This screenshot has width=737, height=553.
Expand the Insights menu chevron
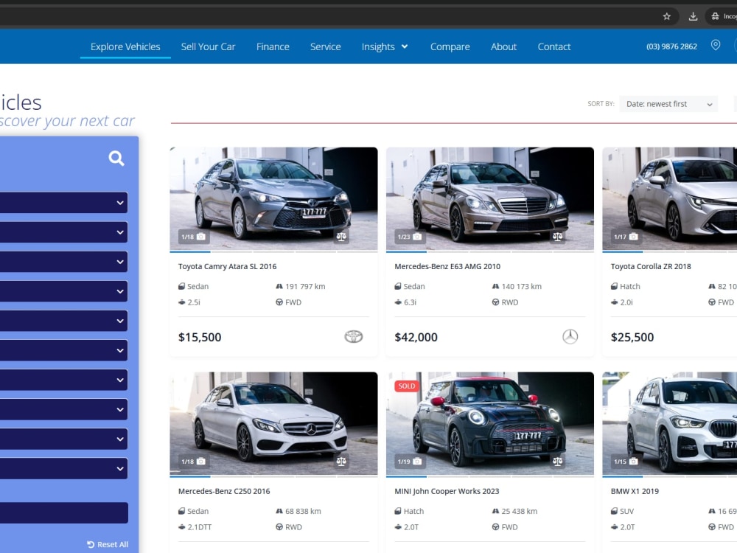405,46
